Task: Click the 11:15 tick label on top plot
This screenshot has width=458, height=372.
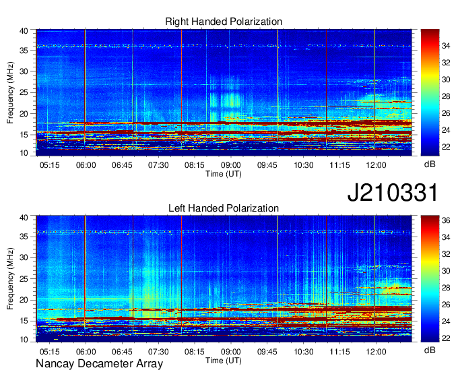Action: (339, 165)
